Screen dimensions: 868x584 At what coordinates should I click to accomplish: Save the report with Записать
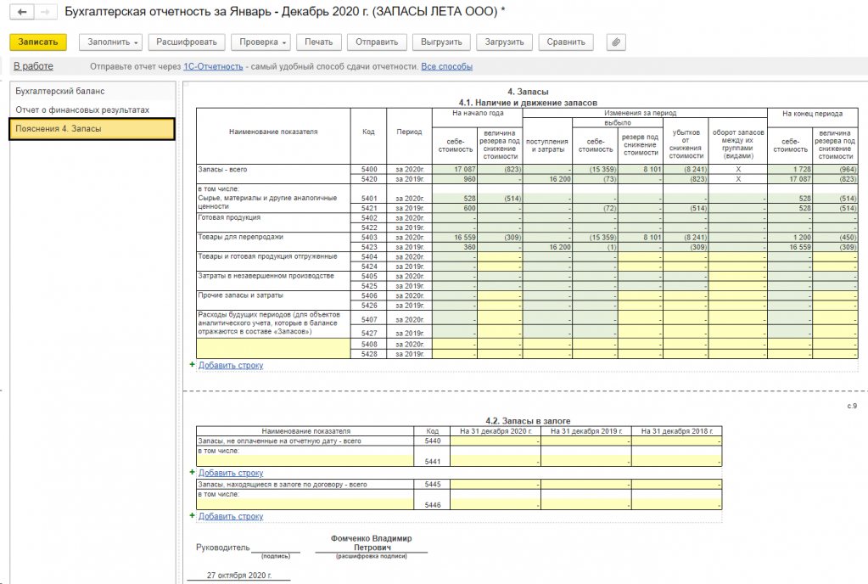click(37, 42)
